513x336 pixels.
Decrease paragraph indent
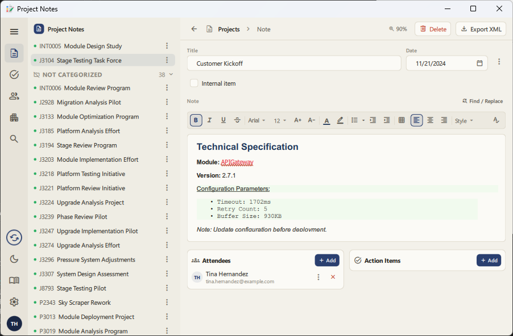point(387,120)
